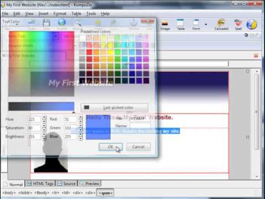265x199 pixels.
Task: Click the Form toolbar icon
Action: pos(196,24)
